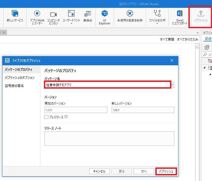The image size is (212, 181).
Task: Open the パッケージ名 dropdown arrow
Action: coord(172,85)
